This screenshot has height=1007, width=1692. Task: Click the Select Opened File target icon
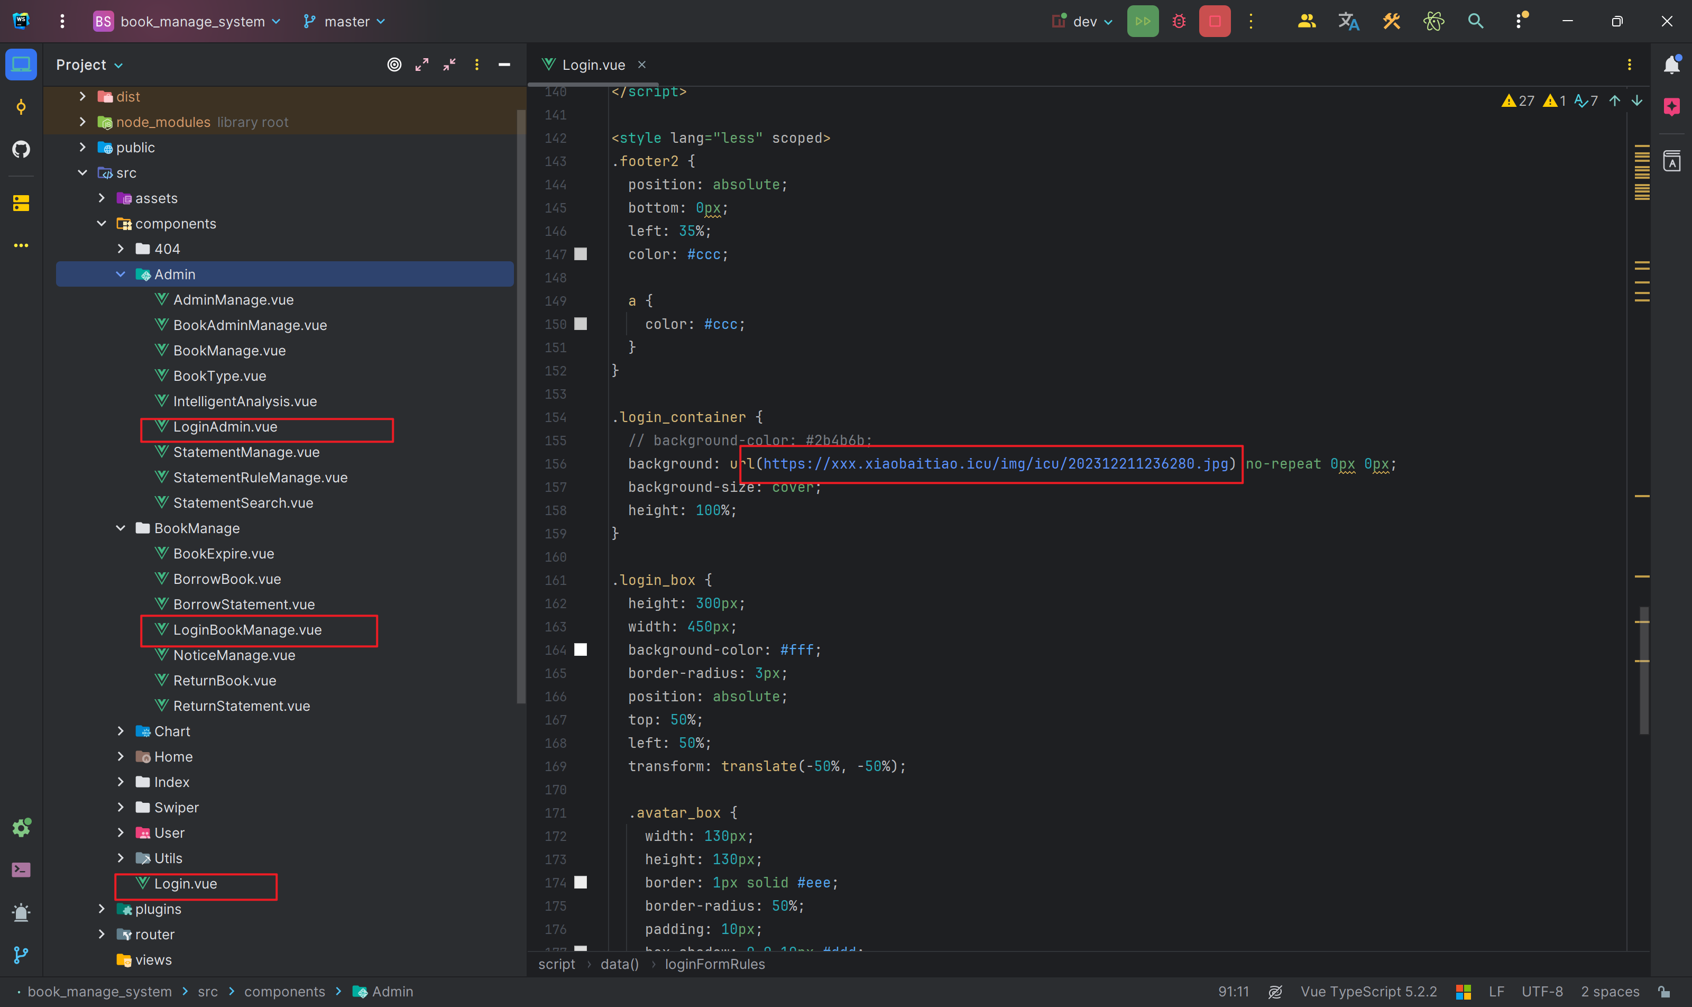click(x=394, y=65)
